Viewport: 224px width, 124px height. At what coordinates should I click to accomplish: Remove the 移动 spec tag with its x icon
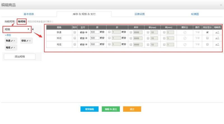[x=30, y=41]
